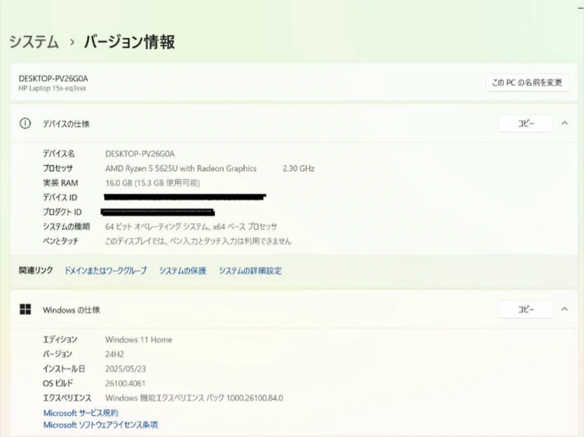Click the デバイス ID label

click(60, 198)
